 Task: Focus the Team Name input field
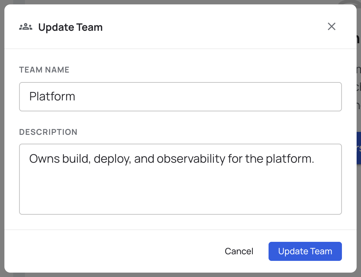(180, 97)
